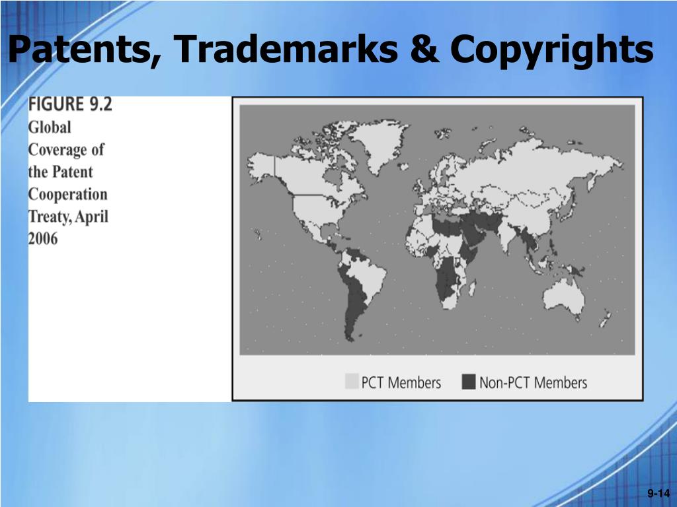Click the caption year "2006"

point(43,239)
